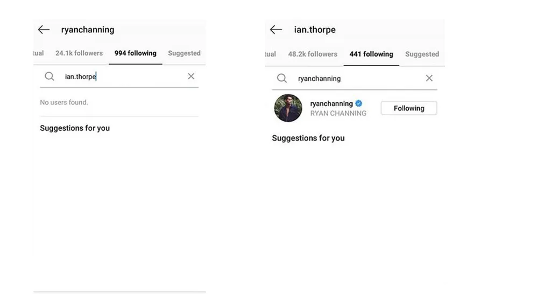Screen dimensions: 551x294
Task: Go back from ryanchanning's profile list
Action: tap(44, 30)
